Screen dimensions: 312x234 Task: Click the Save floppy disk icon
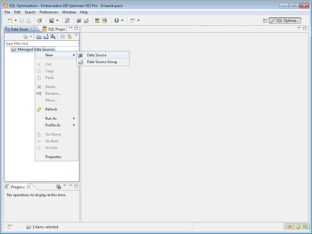(x=22, y=20)
